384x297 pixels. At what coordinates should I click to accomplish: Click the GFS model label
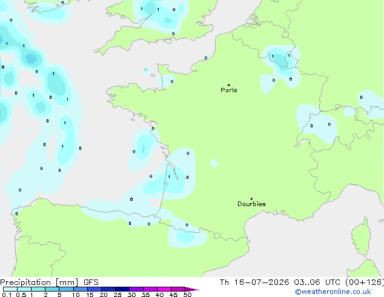pos(91,282)
